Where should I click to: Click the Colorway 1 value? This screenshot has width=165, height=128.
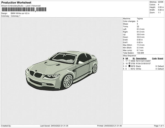(x=16, y=16)
